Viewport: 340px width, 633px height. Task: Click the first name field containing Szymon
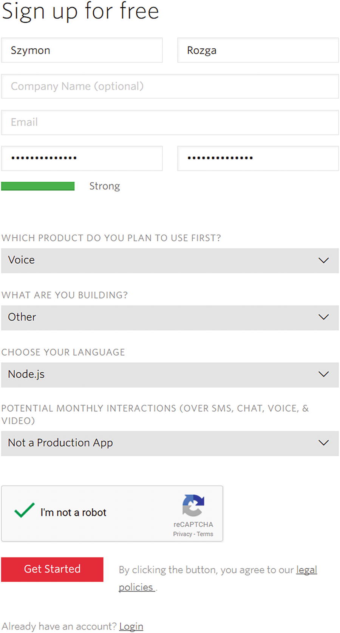click(x=82, y=50)
